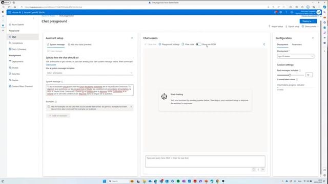The height and width of the screenshot is (184, 328).
Task: Click inside the System message text box
Action: point(90,90)
